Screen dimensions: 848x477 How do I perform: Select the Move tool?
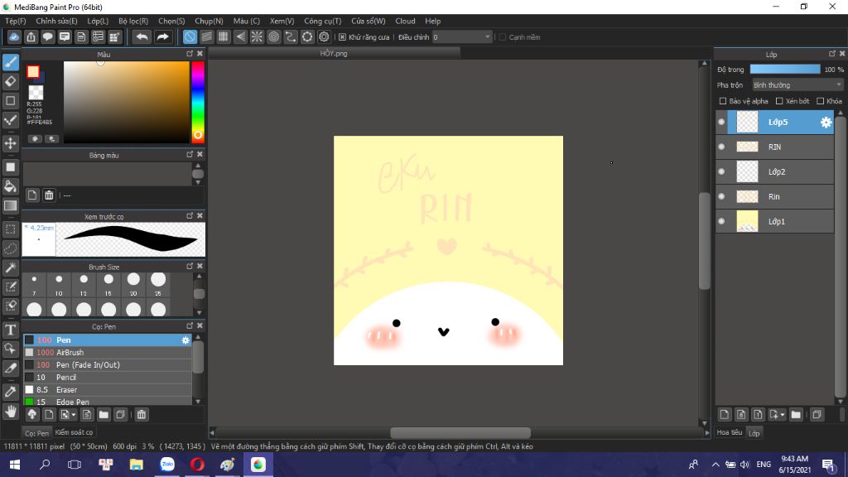click(11, 143)
